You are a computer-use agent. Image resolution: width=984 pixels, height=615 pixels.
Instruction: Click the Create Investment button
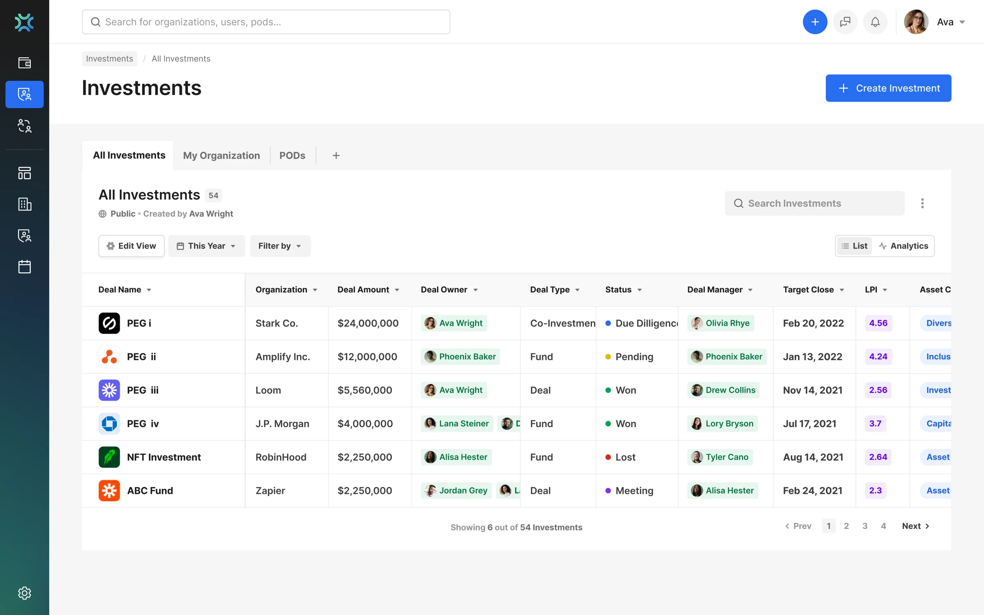pyautogui.click(x=888, y=88)
